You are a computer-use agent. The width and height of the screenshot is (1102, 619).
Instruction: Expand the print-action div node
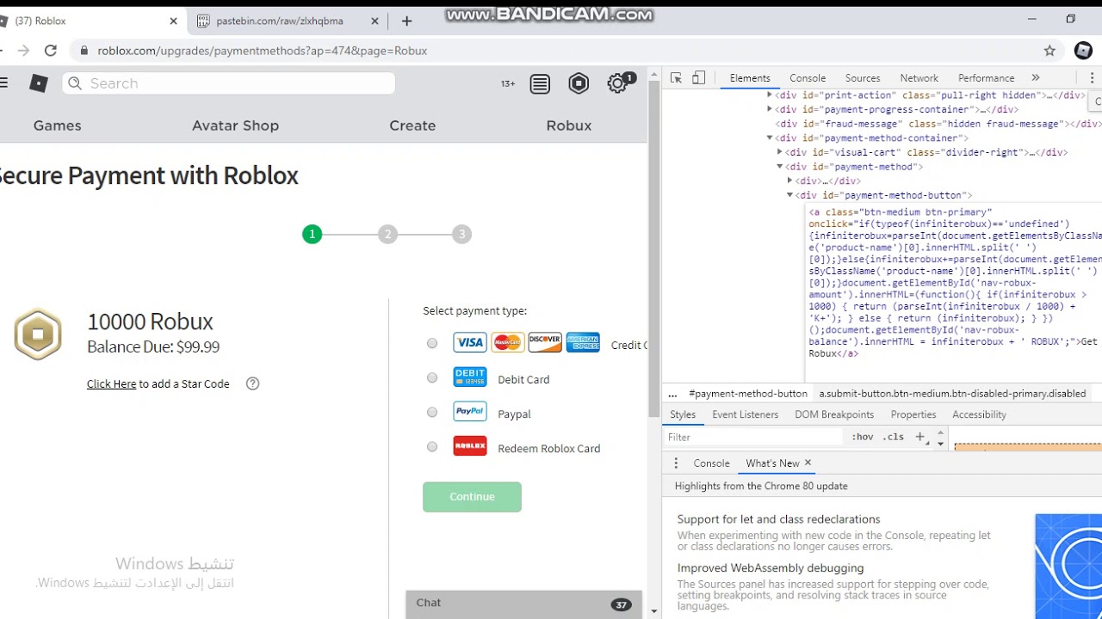pyautogui.click(x=770, y=95)
